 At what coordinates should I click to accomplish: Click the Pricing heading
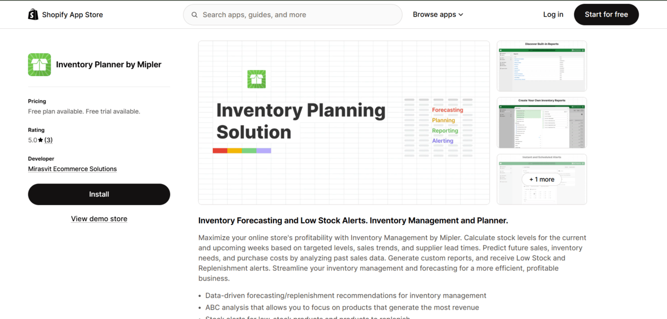(x=37, y=101)
